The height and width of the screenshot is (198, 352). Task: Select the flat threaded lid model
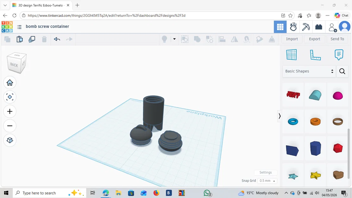point(170,142)
